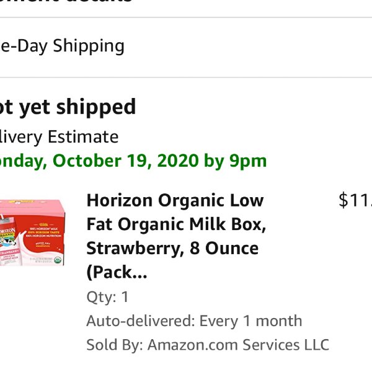
Task: Click the 'Estimate' delivery label
Action: [83, 136]
